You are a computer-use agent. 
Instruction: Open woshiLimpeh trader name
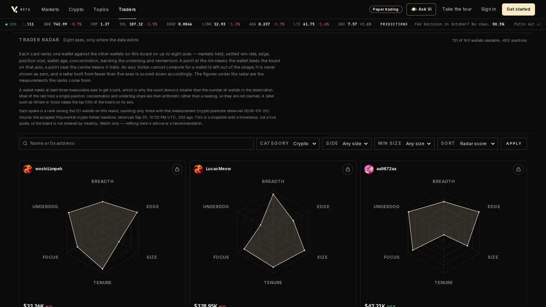49,169
